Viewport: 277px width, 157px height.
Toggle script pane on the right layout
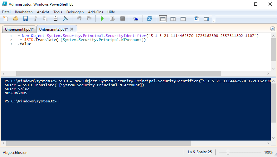[173, 19]
